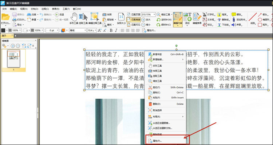Open the 注释(C) menu
This screenshot has width=273, height=145.
point(45,9)
